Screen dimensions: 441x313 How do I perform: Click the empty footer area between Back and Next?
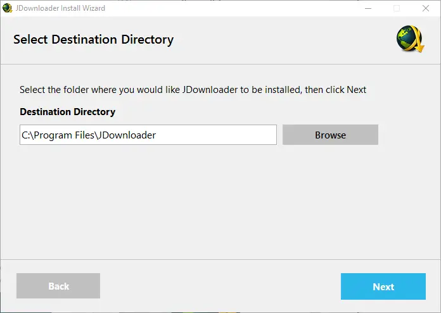tap(220, 286)
